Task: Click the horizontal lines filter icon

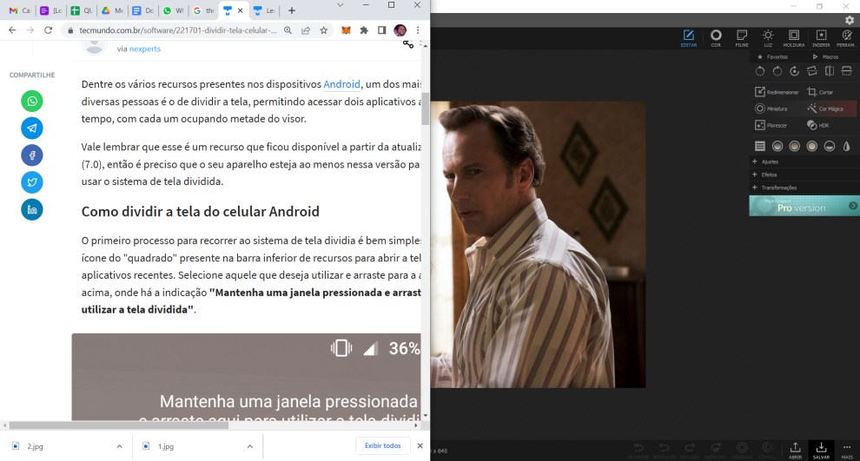Action: click(x=759, y=146)
